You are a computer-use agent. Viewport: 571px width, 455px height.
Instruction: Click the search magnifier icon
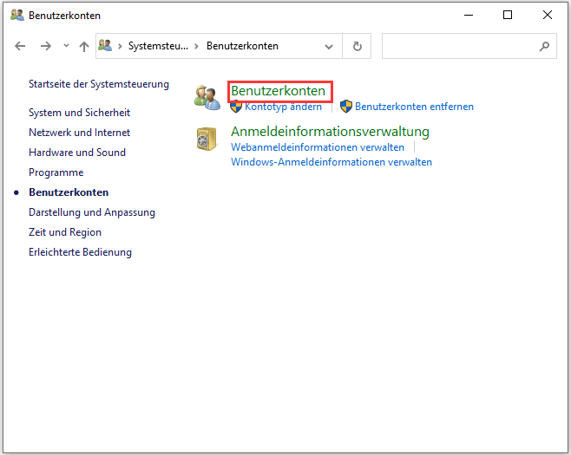[x=544, y=46]
